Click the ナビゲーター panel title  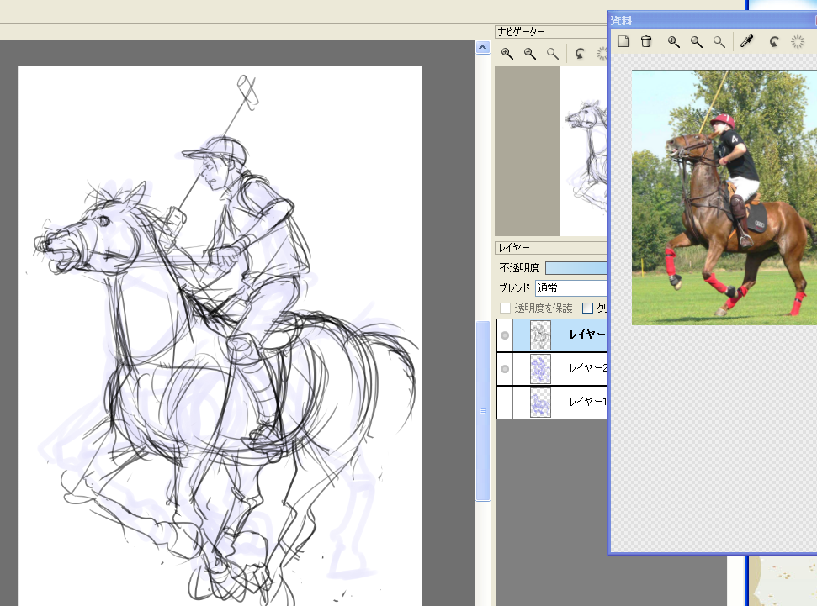click(x=521, y=32)
